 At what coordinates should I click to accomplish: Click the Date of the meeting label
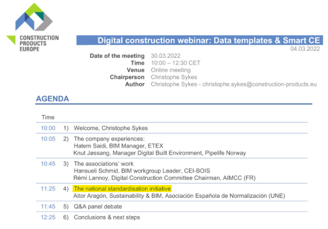coord(117,56)
